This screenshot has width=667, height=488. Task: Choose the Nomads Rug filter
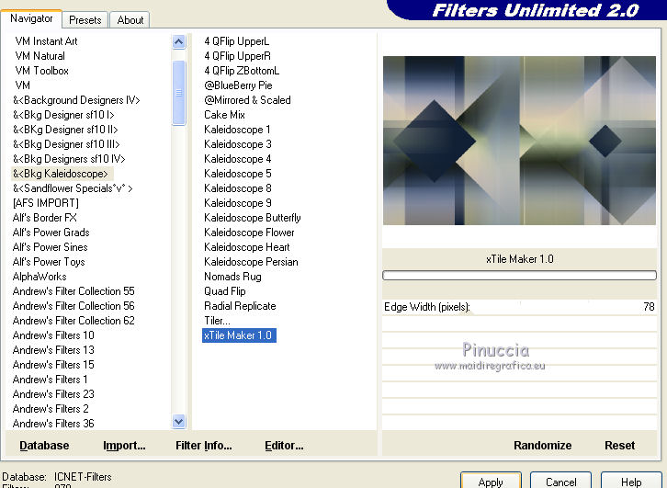tap(232, 277)
